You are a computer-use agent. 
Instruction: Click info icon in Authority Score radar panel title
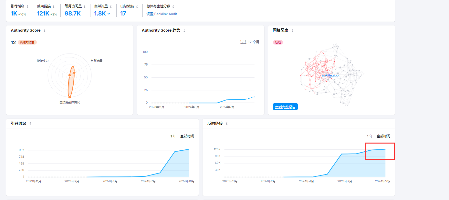point(45,31)
